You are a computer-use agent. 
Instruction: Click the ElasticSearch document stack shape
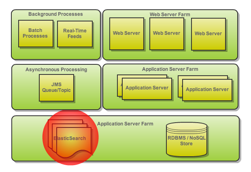click(70, 138)
